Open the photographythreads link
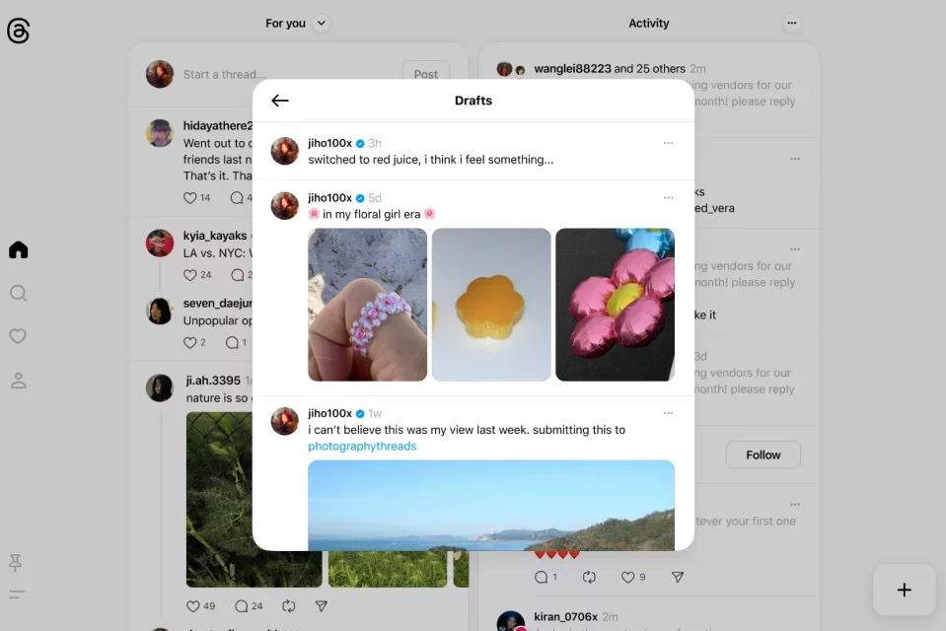 tap(362, 447)
